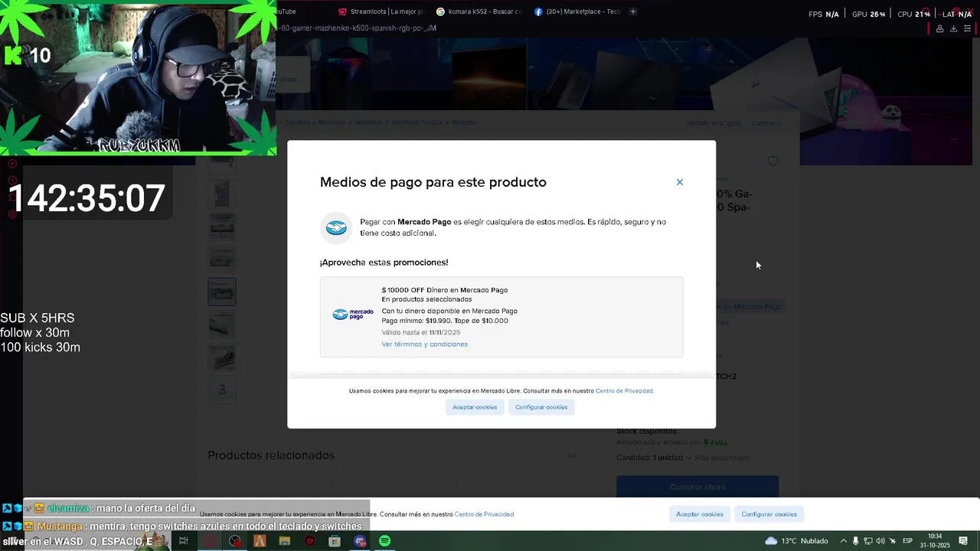Click the Mercado Pago promotion logo
This screenshot has width=980, height=551.
353,315
